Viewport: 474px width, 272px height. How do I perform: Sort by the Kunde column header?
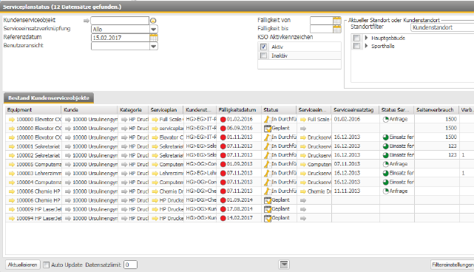[89, 109]
